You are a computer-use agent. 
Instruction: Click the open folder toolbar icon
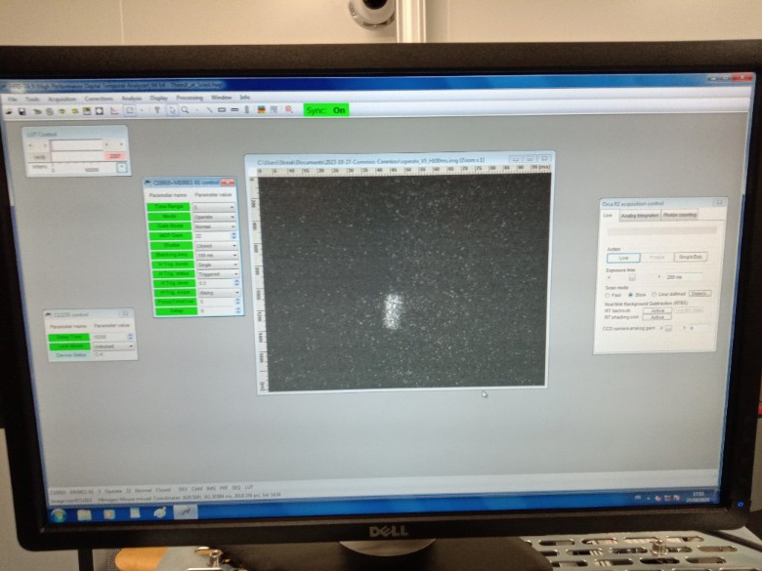point(10,111)
